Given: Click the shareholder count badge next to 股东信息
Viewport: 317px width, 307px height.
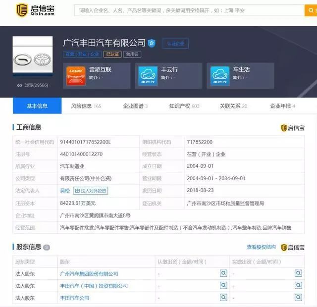Looking at the screenshot, I should pyautogui.click(x=47, y=248).
